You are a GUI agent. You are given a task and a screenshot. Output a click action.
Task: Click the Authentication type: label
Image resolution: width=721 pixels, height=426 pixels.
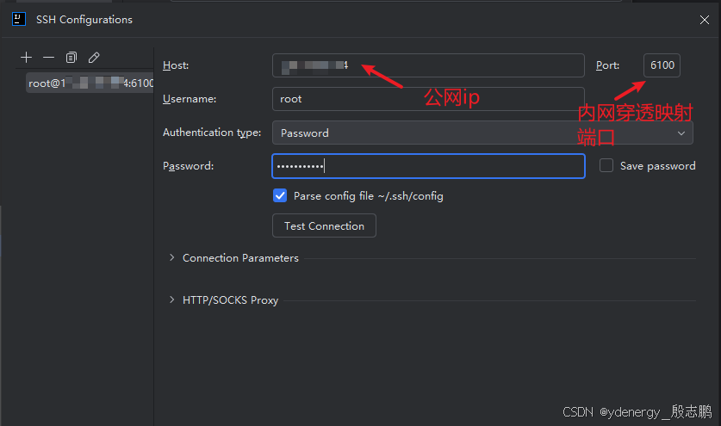(212, 133)
